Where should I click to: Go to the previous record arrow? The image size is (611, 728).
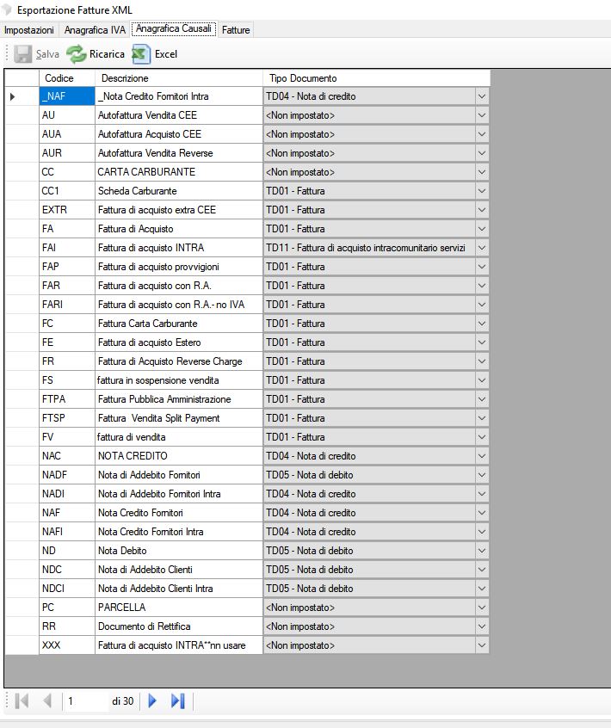pyautogui.click(x=46, y=701)
